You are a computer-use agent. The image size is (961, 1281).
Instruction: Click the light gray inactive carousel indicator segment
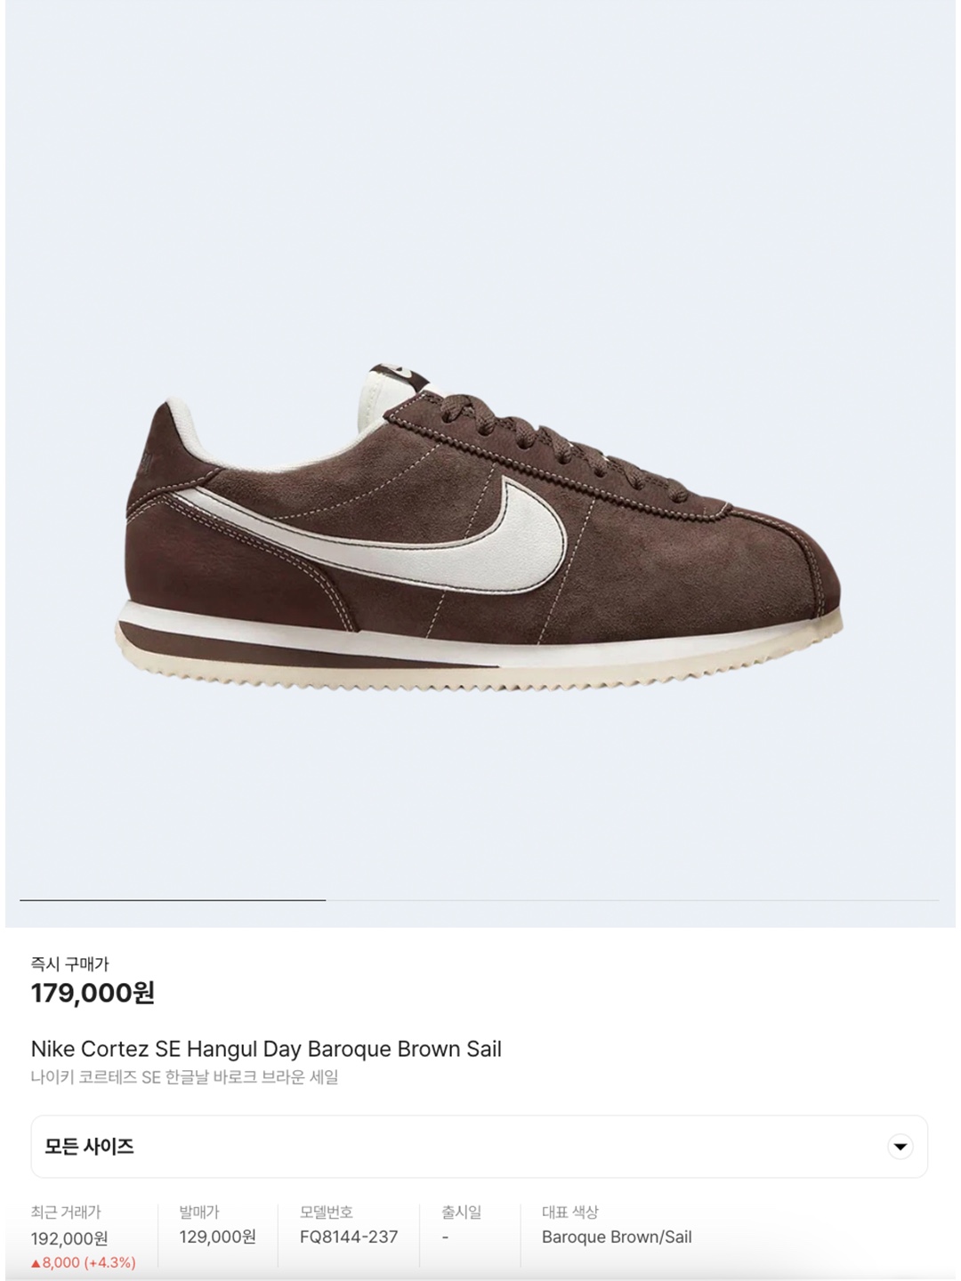[x=633, y=900]
